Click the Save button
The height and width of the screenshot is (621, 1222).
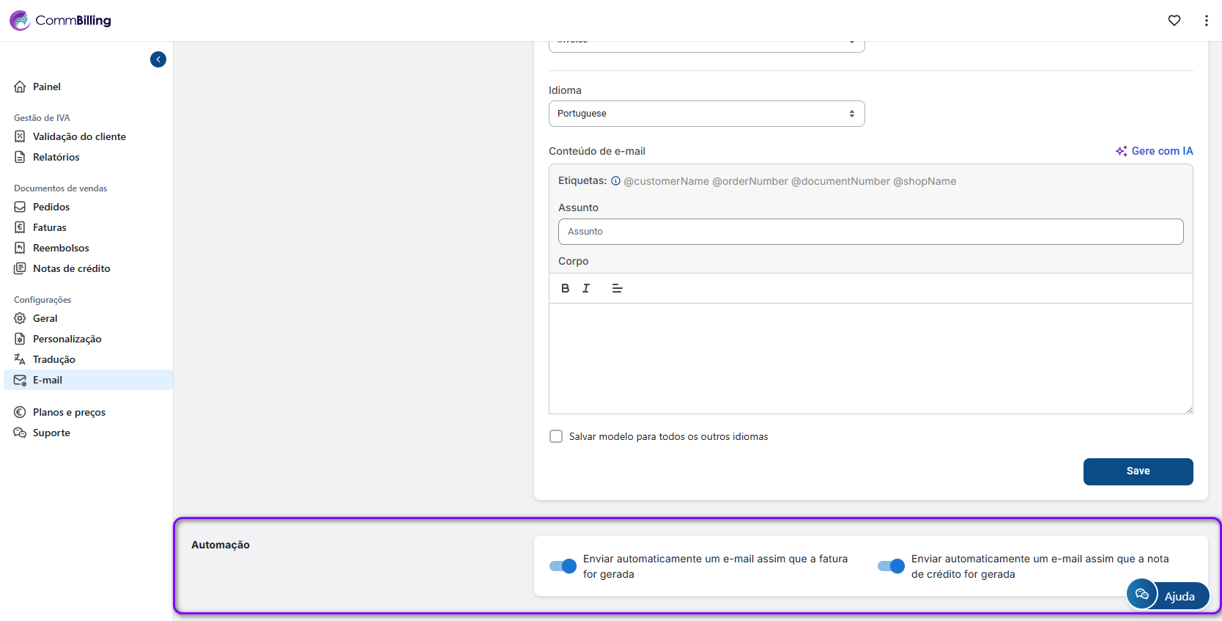tap(1138, 471)
